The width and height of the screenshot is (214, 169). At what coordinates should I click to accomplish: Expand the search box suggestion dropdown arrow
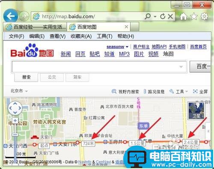click(181, 67)
